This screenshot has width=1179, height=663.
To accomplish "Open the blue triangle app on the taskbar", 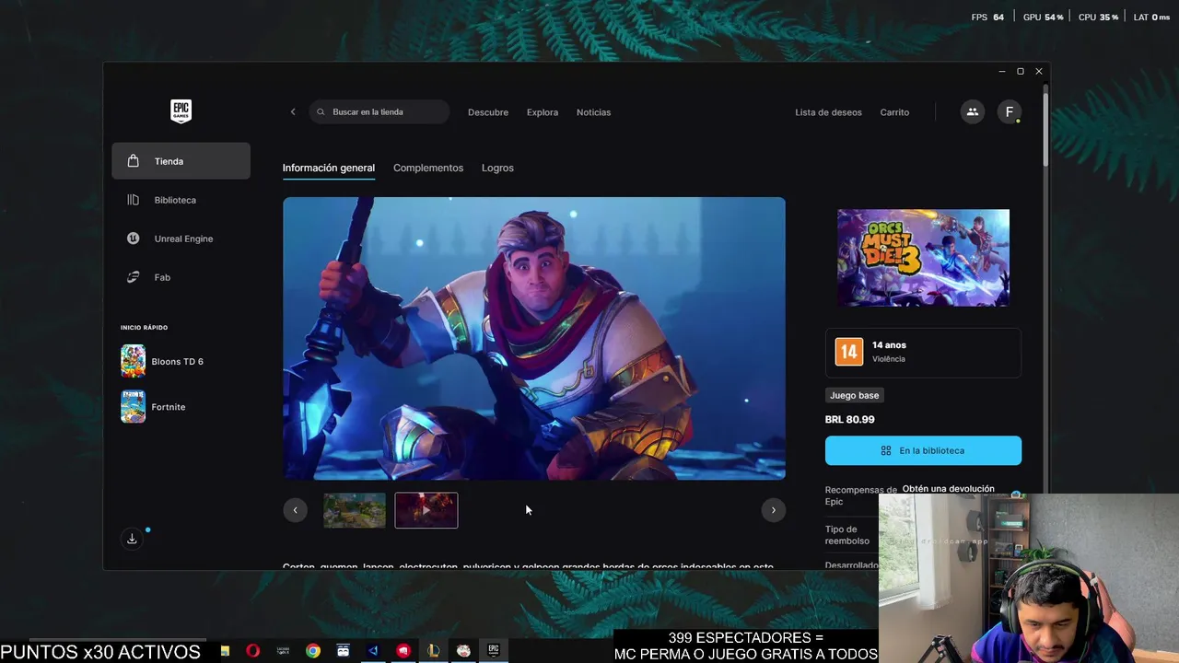I will coord(373,651).
